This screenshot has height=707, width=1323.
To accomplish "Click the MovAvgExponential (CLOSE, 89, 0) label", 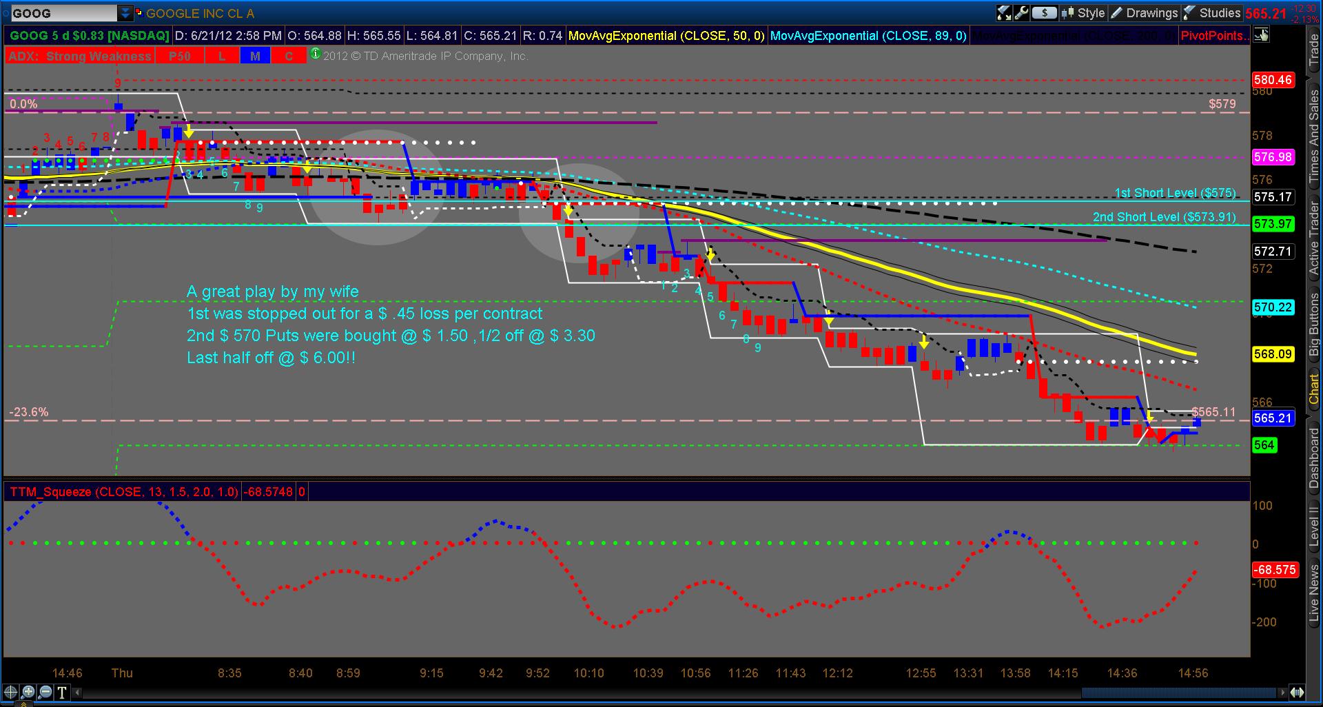I will point(868,36).
